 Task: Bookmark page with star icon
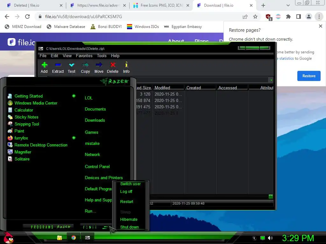(255, 17)
